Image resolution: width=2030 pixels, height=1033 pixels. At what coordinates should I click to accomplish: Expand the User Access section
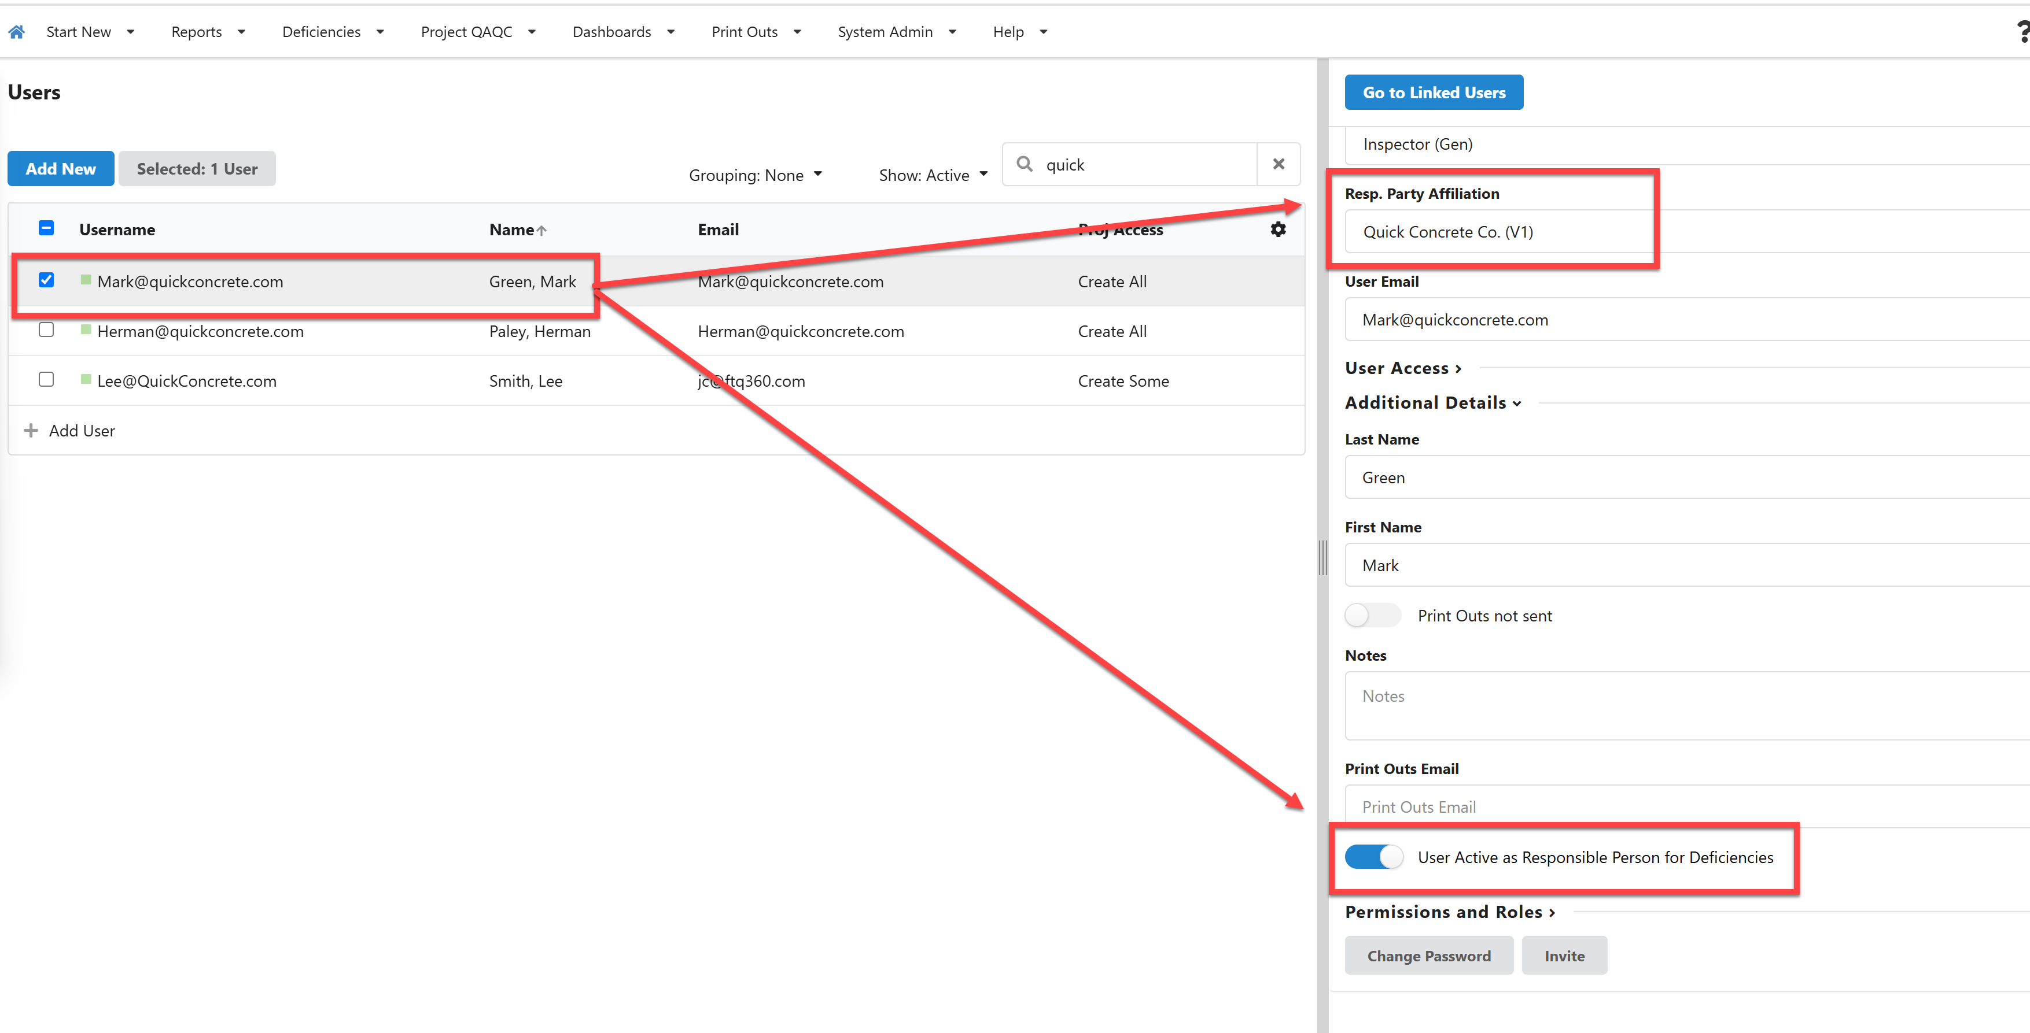tap(1403, 368)
